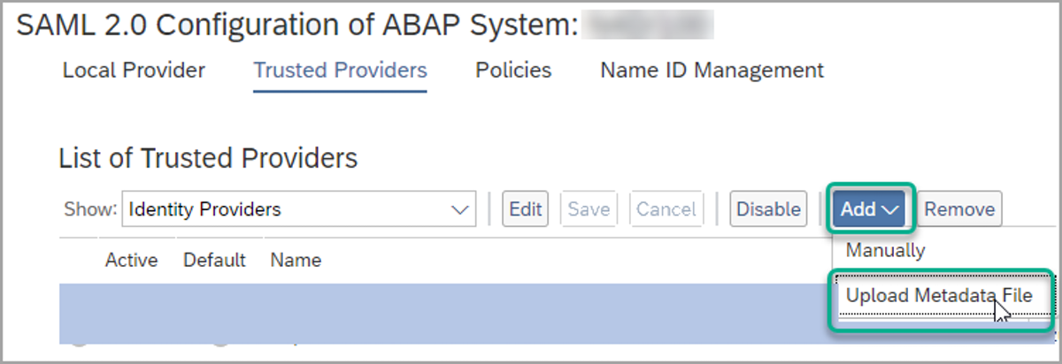Choose Manually from the Add menu
Screen dimensions: 1062x364
pos(886,250)
